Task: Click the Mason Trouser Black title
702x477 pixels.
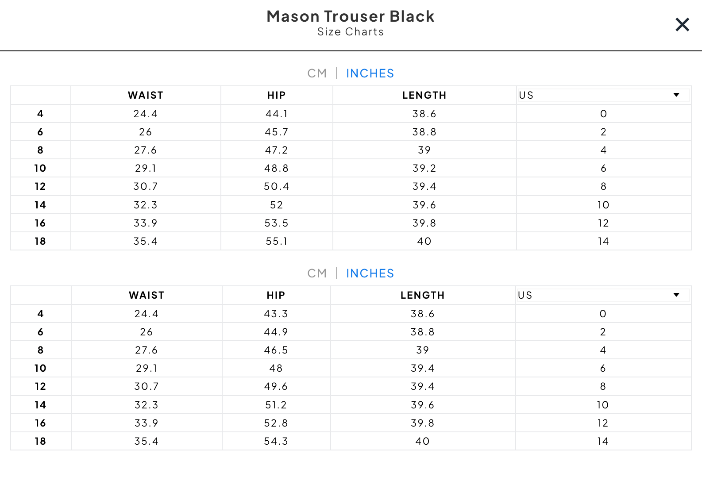Action: pos(351,16)
